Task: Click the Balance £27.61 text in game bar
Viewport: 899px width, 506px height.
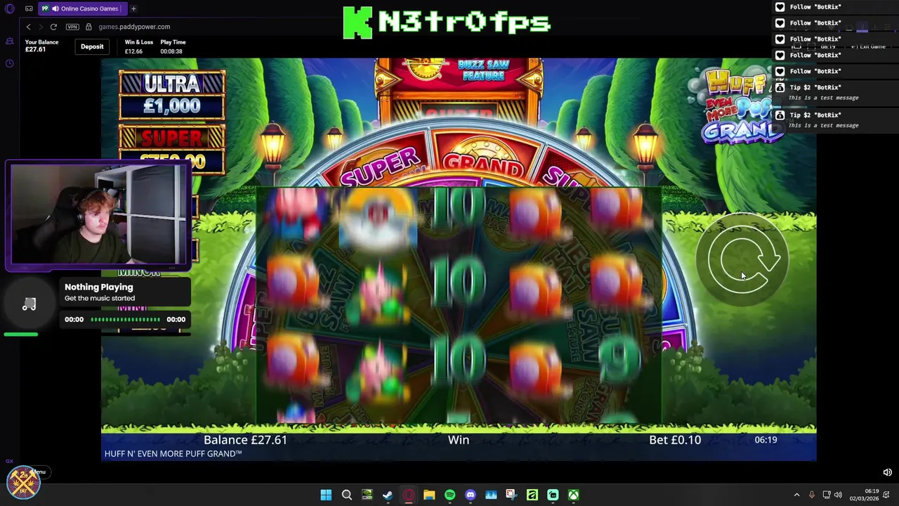Action: [245, 440]
